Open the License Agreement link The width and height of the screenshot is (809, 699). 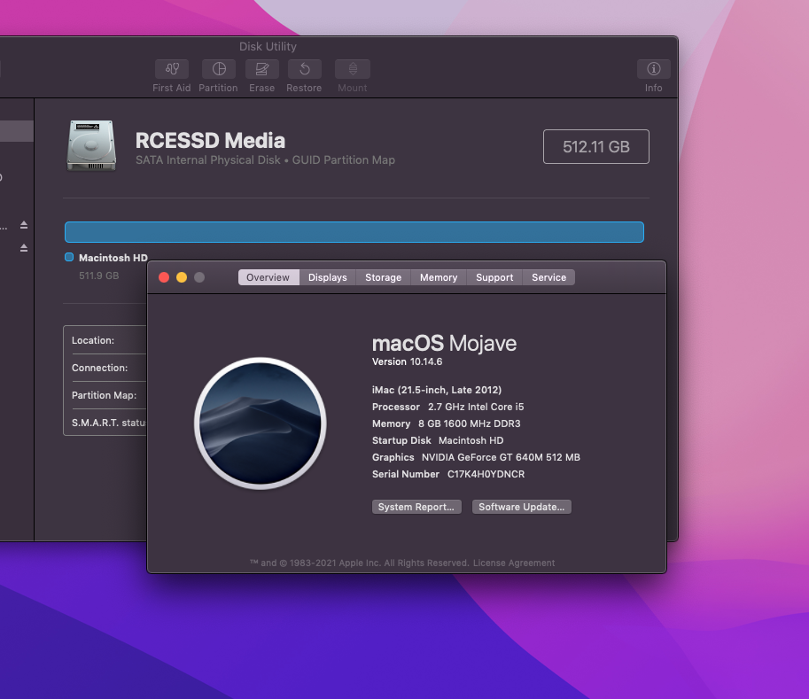coord(514,563)
